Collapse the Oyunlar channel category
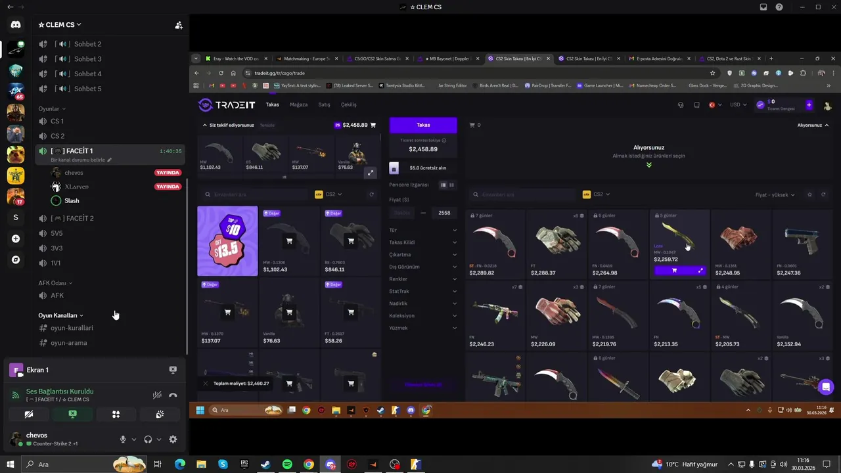The image size is (841, 473). pos(52,108)
